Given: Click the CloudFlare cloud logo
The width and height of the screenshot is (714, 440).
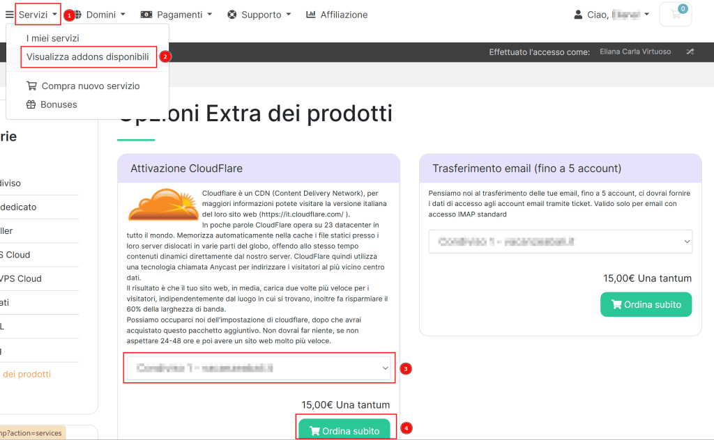Looking at the screenshot, I should [x=163, y=205].
